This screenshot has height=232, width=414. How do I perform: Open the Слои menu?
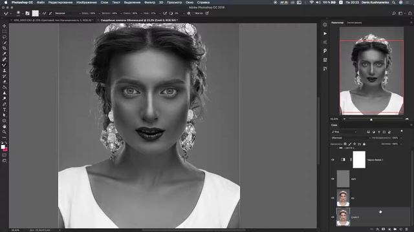(104, 3)
